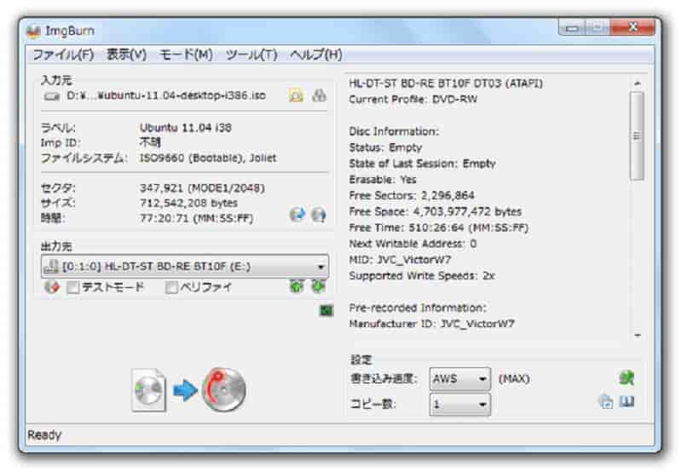Click the image file icon left of the blue arrow
The width and height of the screenshot is (682, 472).
pyautogui.click(x=148, y=390)
